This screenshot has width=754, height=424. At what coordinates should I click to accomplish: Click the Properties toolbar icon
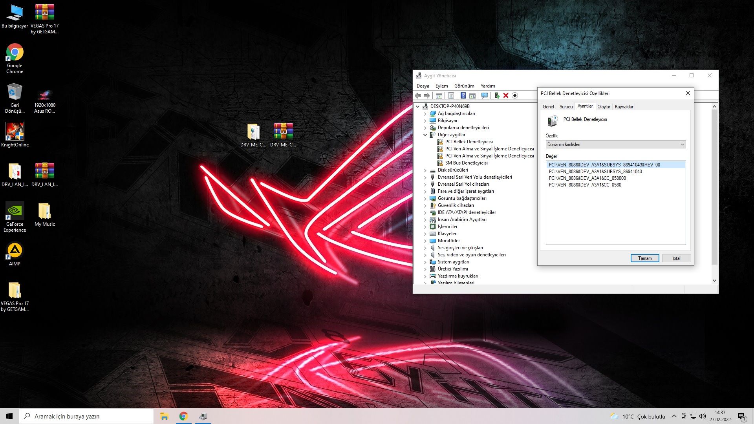pos(451,95)
